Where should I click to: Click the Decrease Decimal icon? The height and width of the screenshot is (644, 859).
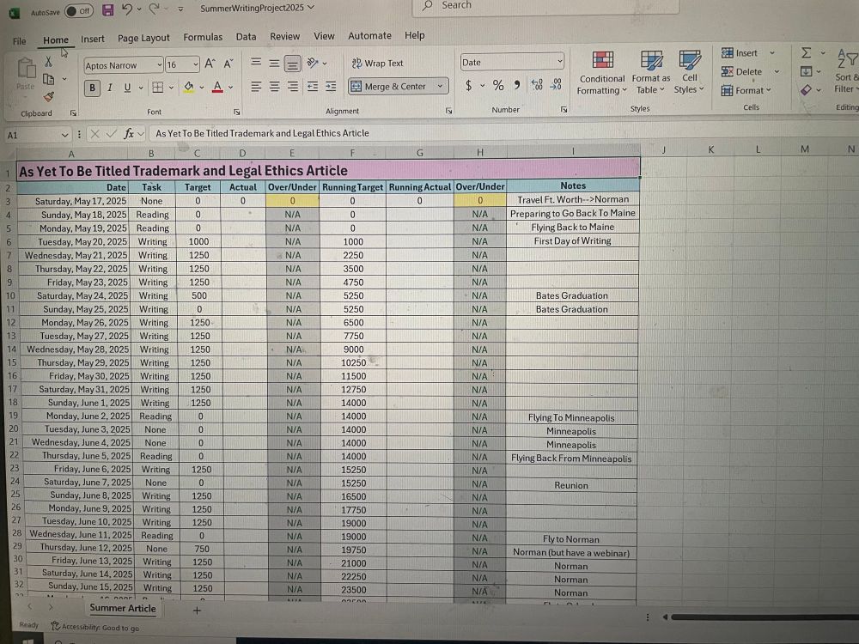point(556,84)
